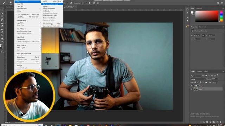Screen dimensions: 225x126
Task: Click the symmetry butterfly icon in options bar
Action: [98, 3]
